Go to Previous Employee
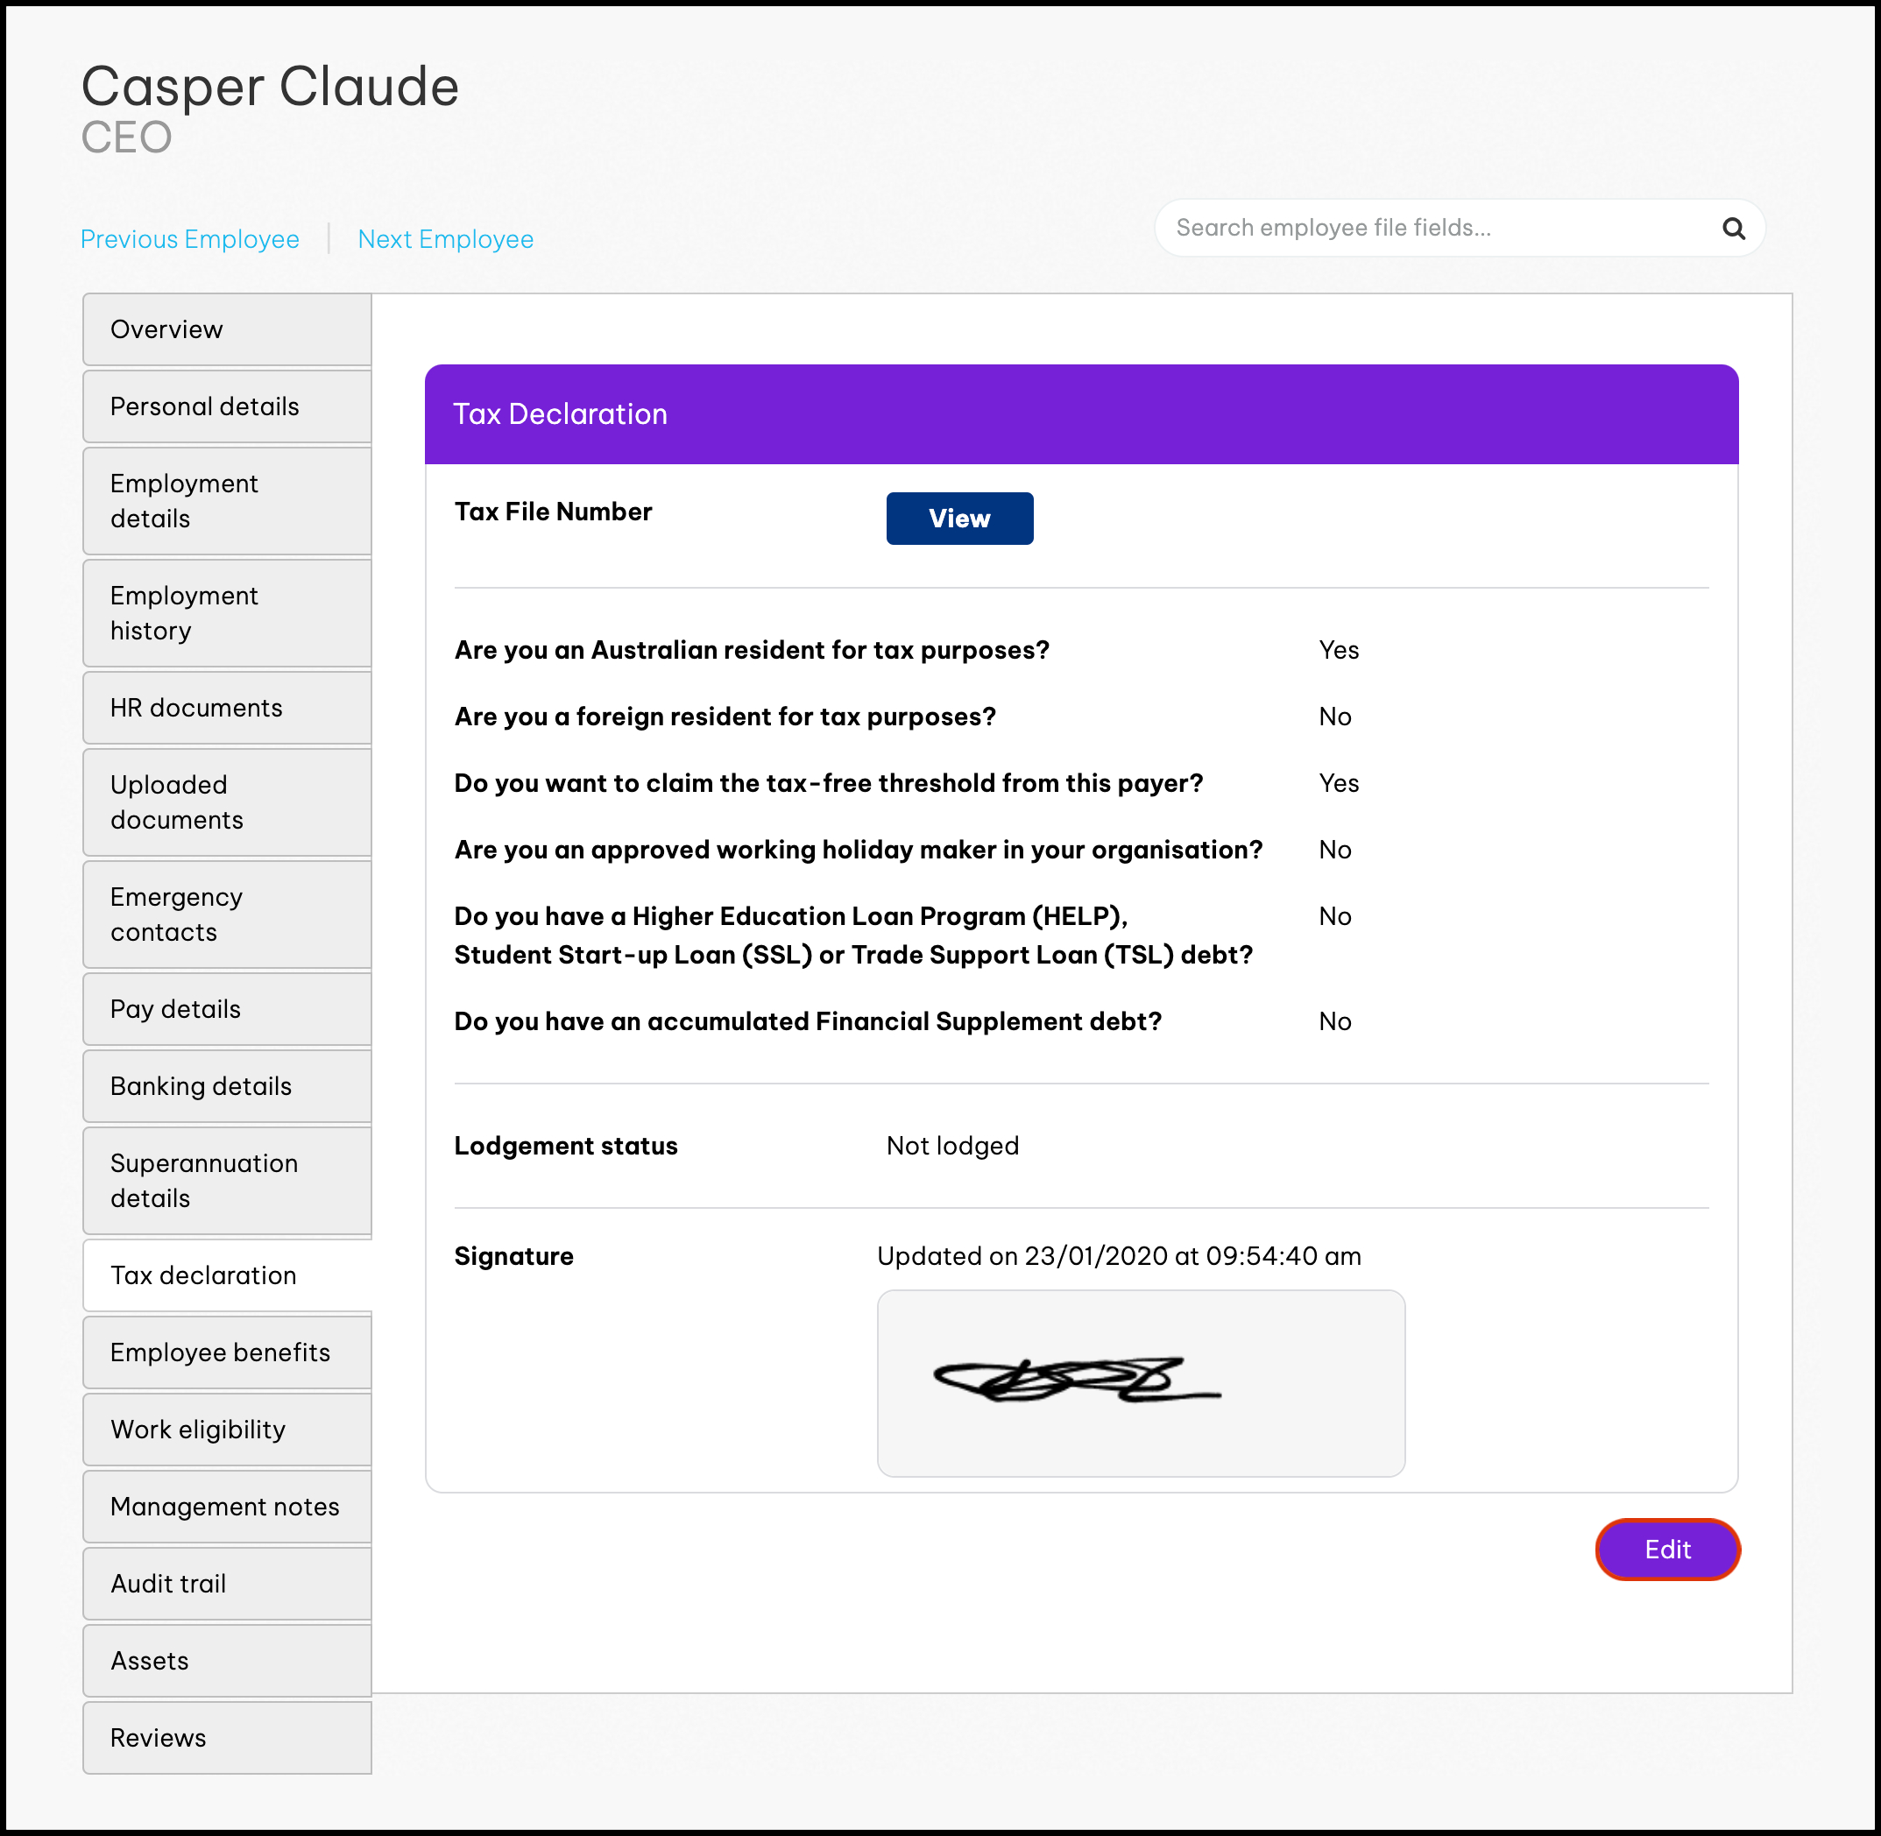1881x1836 pixels. (190, 239)
